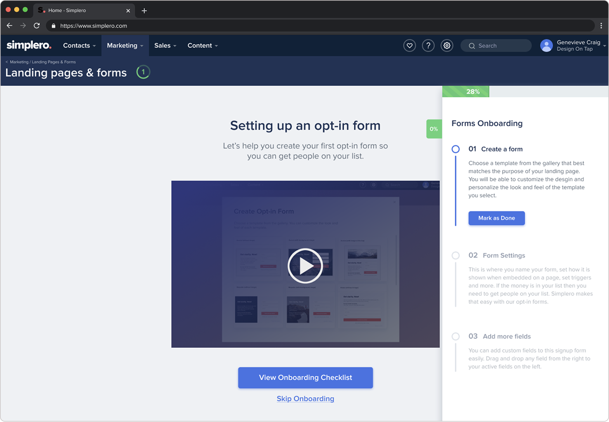
Task: Follow the Landing Pages & Forms breadcrumb
Action: [54, 62]
